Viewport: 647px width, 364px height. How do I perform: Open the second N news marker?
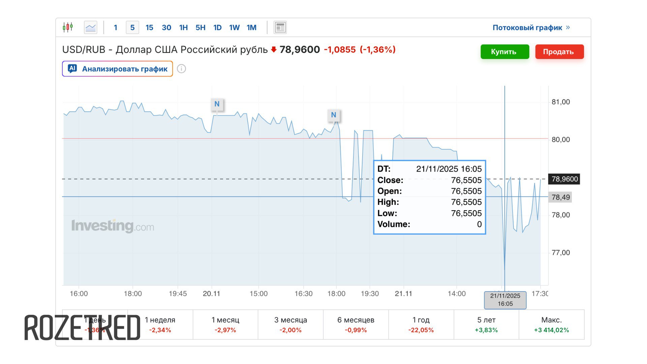pos(334,115)
